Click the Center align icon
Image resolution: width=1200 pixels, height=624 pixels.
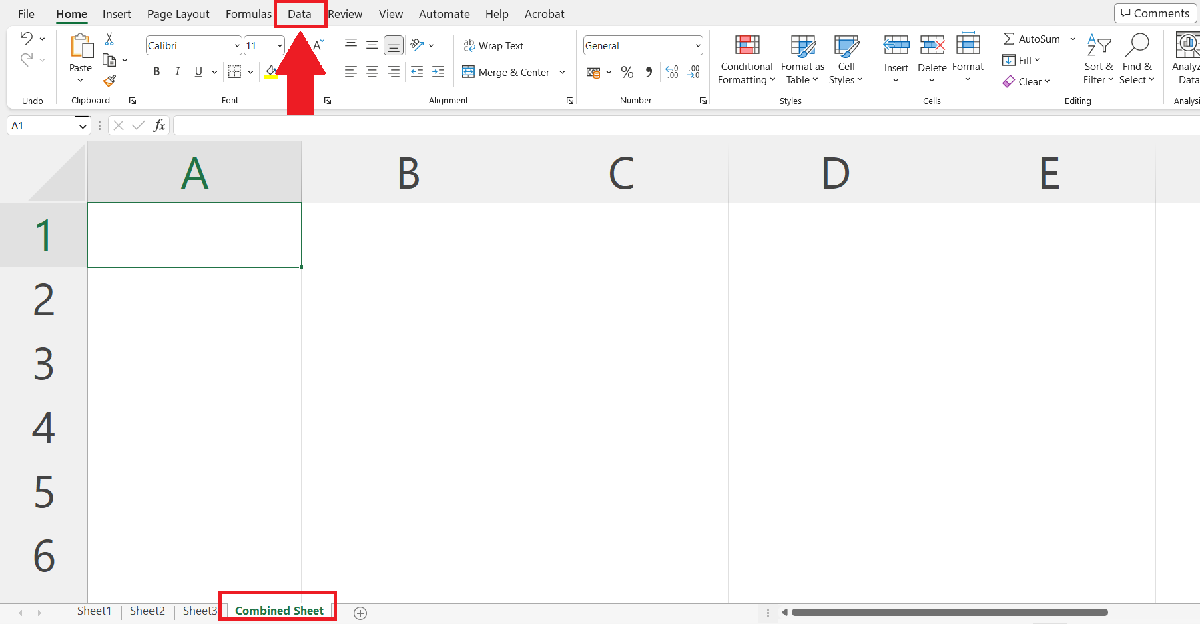click(x=372, y=72)
